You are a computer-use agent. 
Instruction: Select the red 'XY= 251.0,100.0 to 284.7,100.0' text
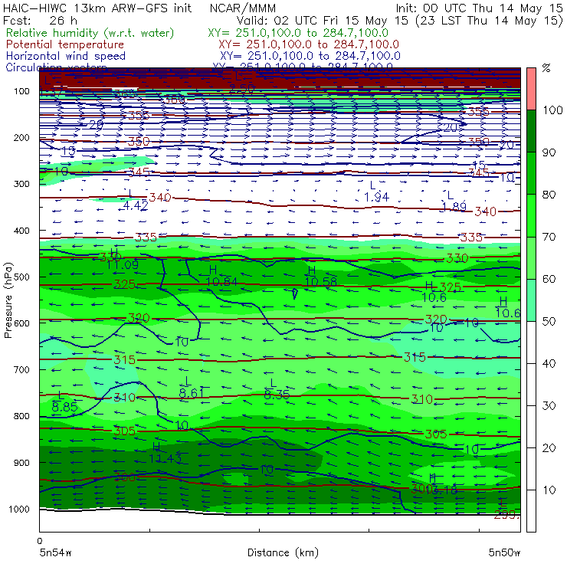click(x=309, y=44)
